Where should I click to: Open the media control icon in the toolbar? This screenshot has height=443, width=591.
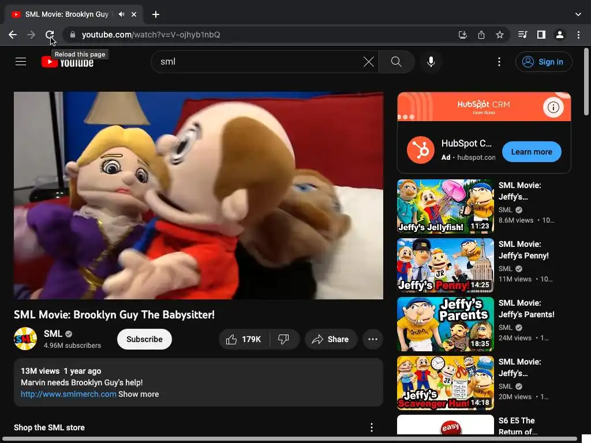tap(522, 35)
